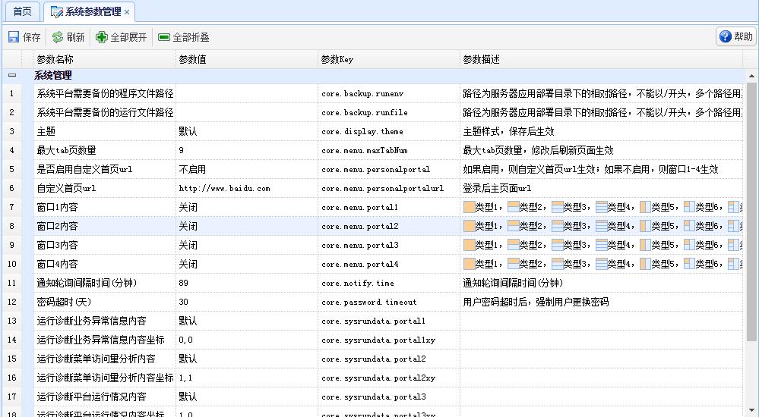Click the 类型3 layout icon in row 9
Image resolution: width=759 pixels, height=417 pixels.
(557, 245)
